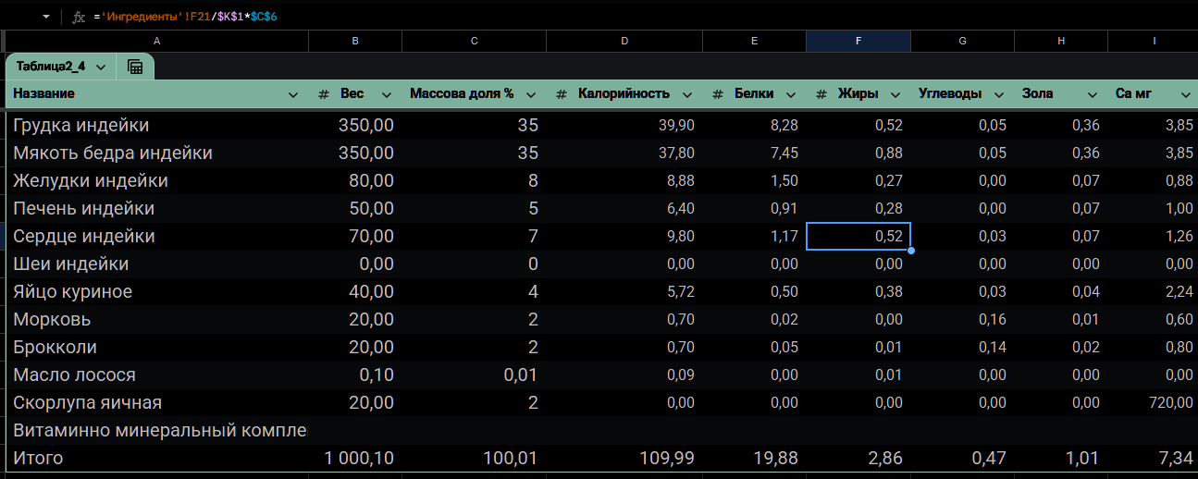Screen dimensions: 1198x479
Task: Open the Зола column dropdown
Action: click(1093, 94)
